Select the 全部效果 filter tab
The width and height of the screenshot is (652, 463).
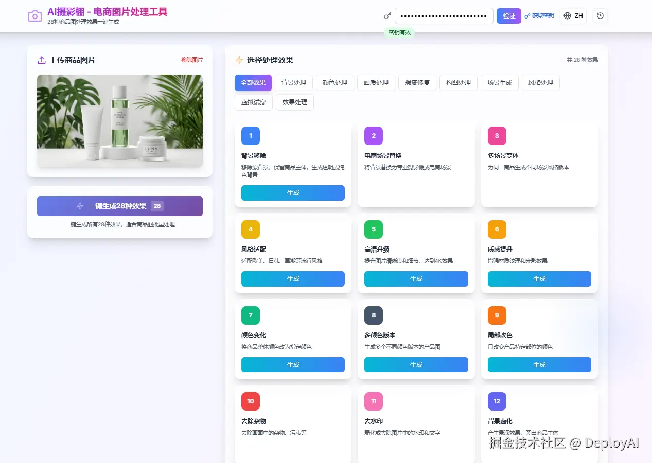pos(253,83)
